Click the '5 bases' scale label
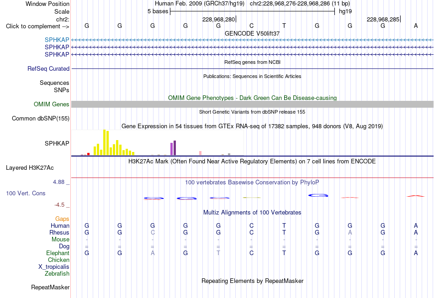 click(x=158, y=11)
